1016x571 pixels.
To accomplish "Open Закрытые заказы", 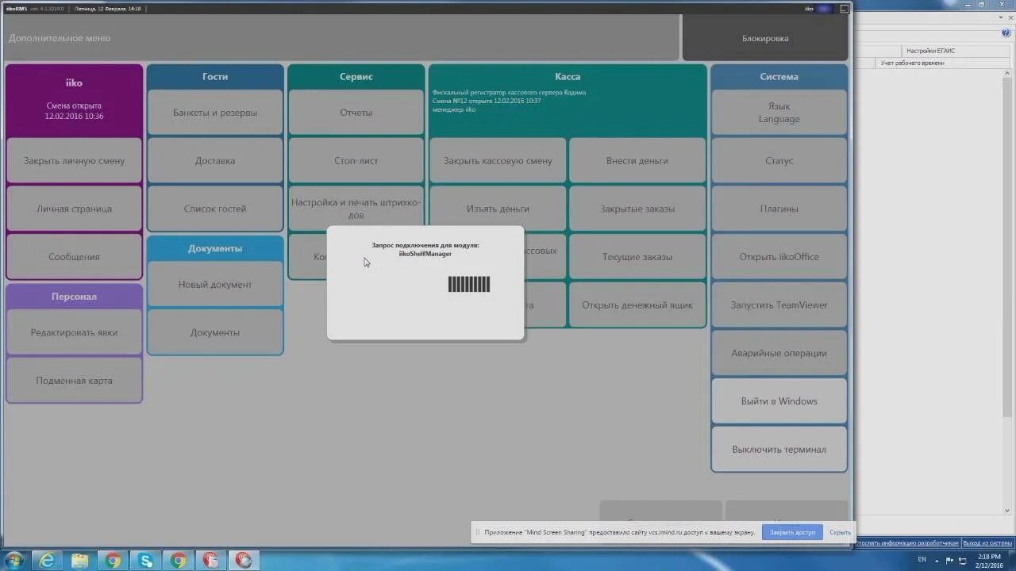I will (637, 209).
